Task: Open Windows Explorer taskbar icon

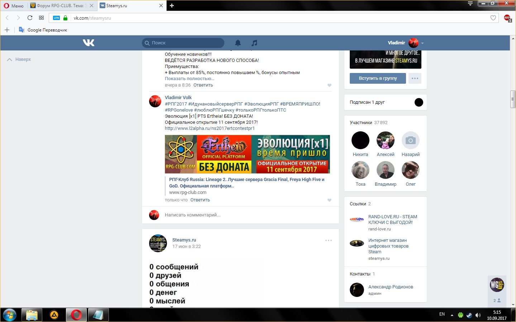Action: 32,315
